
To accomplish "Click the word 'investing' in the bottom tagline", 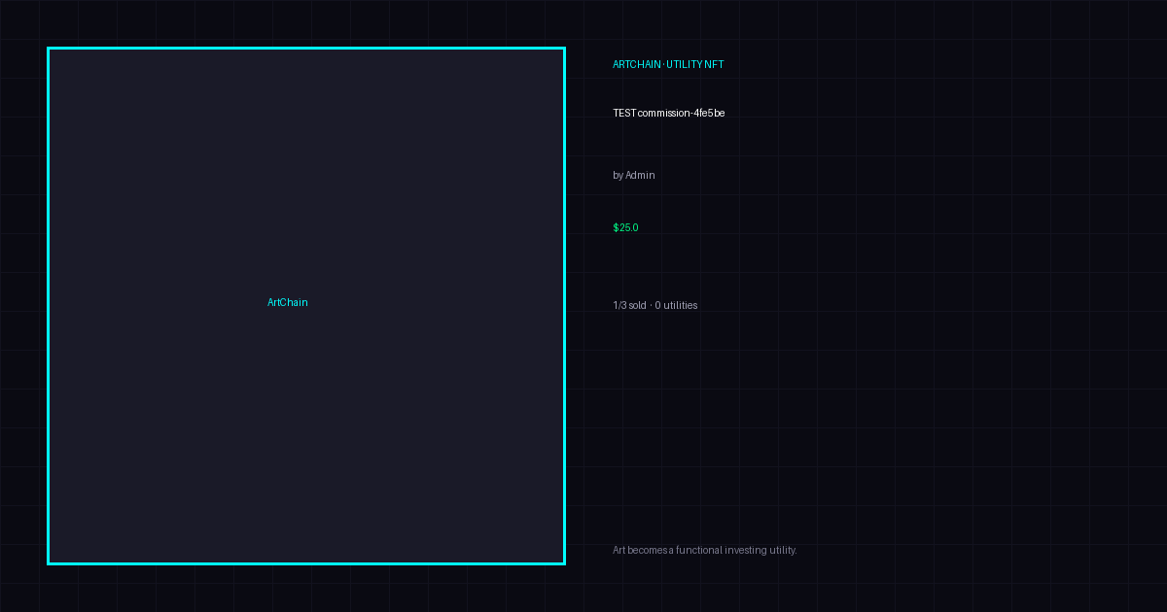I will 746,551.
